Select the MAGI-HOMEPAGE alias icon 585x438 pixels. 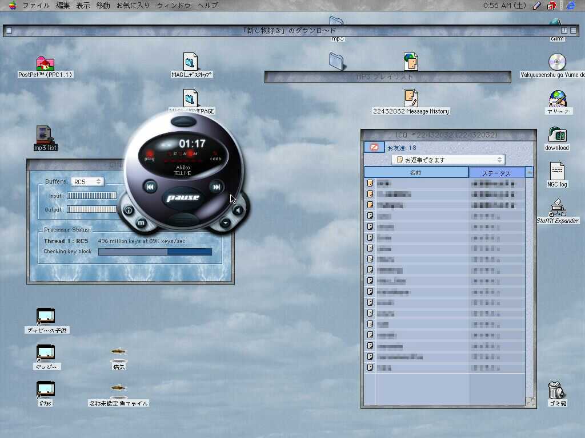click(x=190, y=98)
